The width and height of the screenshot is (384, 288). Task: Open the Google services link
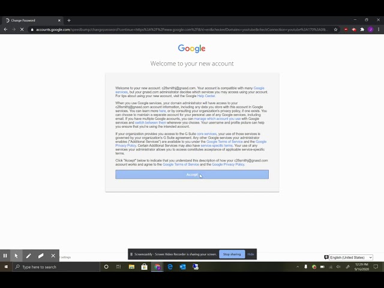click(x=259, y=88)
